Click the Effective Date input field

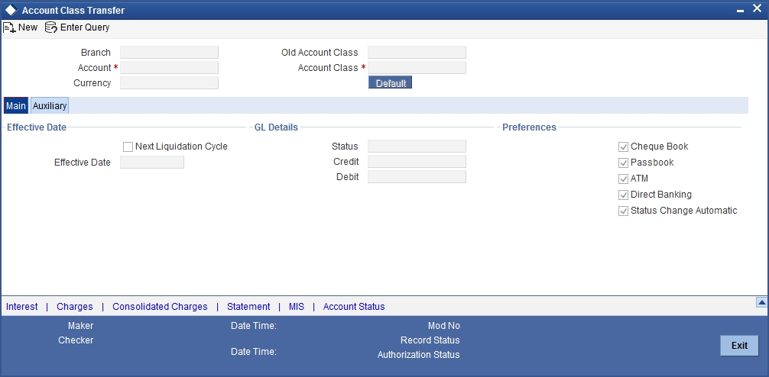coord(152,162)
